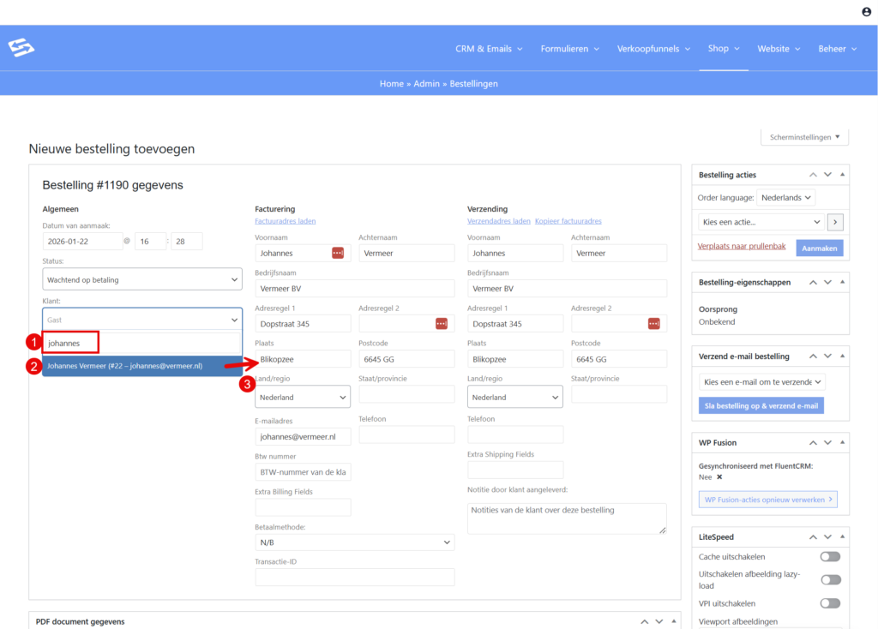
Task: Click the site logo in the header
Action: tap(21, 48)
